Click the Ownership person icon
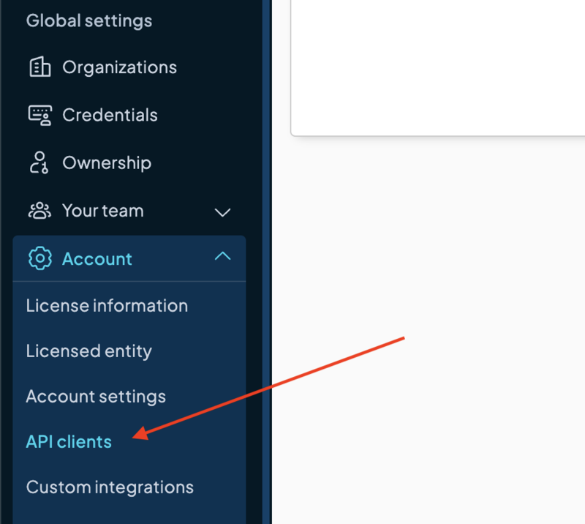The image size is (585, 524). (x=39, y=163)
